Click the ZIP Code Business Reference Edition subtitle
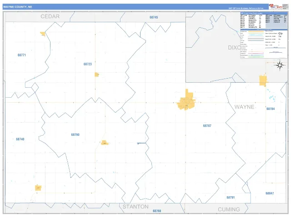This screenshot has height=218, width=291. pos(246,8)
